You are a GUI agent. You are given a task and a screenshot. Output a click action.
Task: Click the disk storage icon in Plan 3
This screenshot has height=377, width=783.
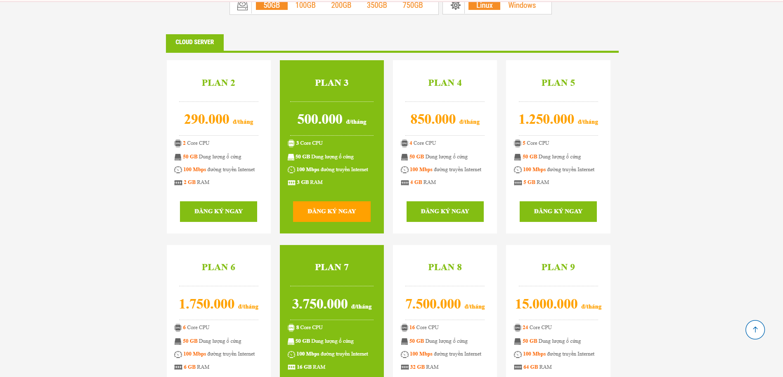(291, 157)
